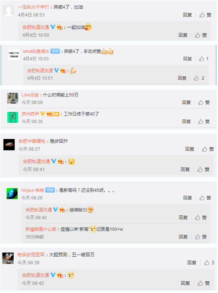Like the comment by Like沿途
This screenshot has width=218, height=293.
(x=204, y=102)
